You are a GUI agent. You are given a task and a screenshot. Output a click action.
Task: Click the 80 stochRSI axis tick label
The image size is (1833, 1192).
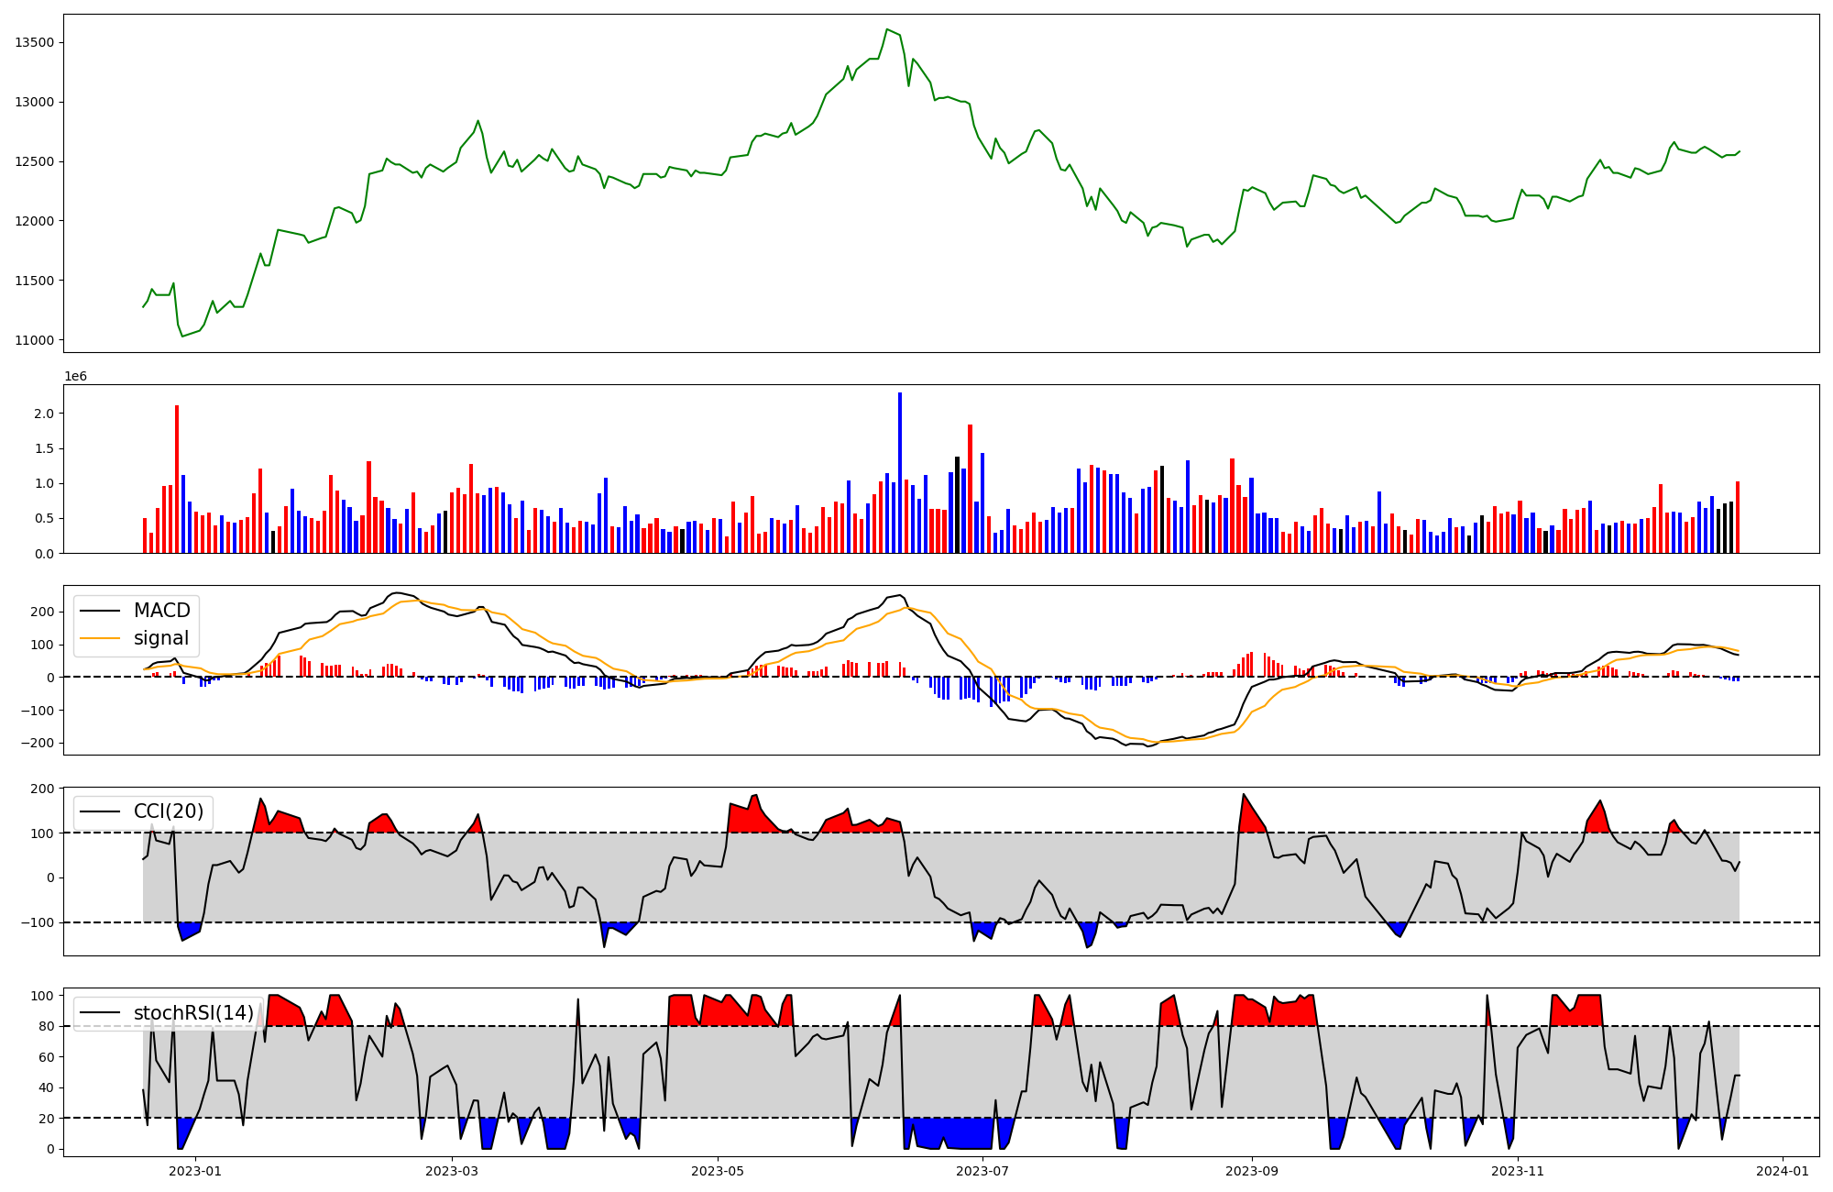coord(46,1026)
